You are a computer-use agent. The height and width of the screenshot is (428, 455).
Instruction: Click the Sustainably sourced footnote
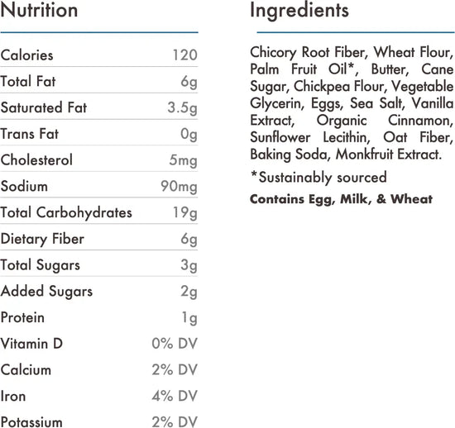tap(318, 178)
